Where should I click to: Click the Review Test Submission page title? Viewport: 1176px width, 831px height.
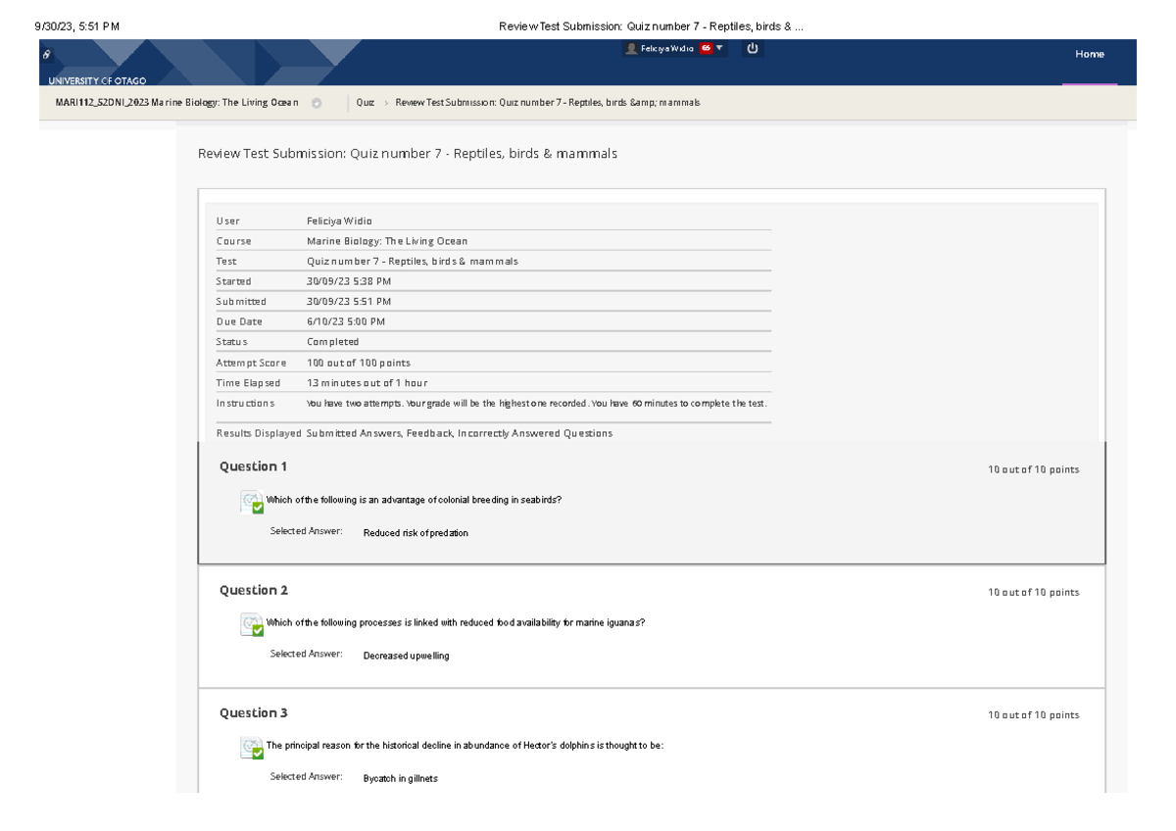[407, 154]
